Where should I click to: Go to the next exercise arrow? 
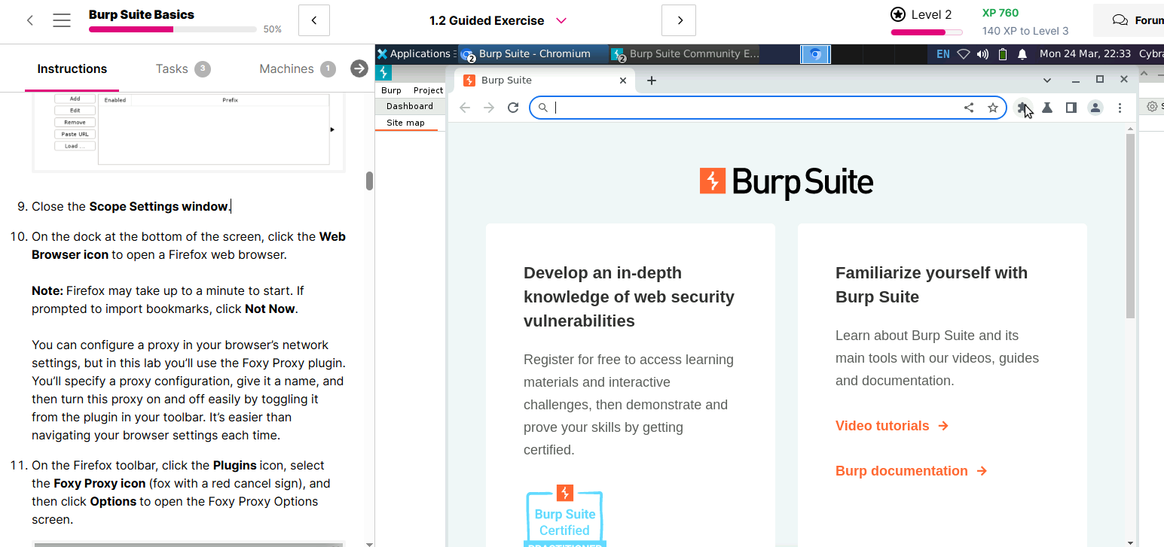(679, 20)
